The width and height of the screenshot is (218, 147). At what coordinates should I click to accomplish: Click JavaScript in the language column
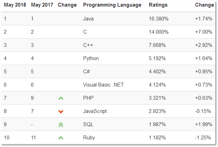[95, 111]
